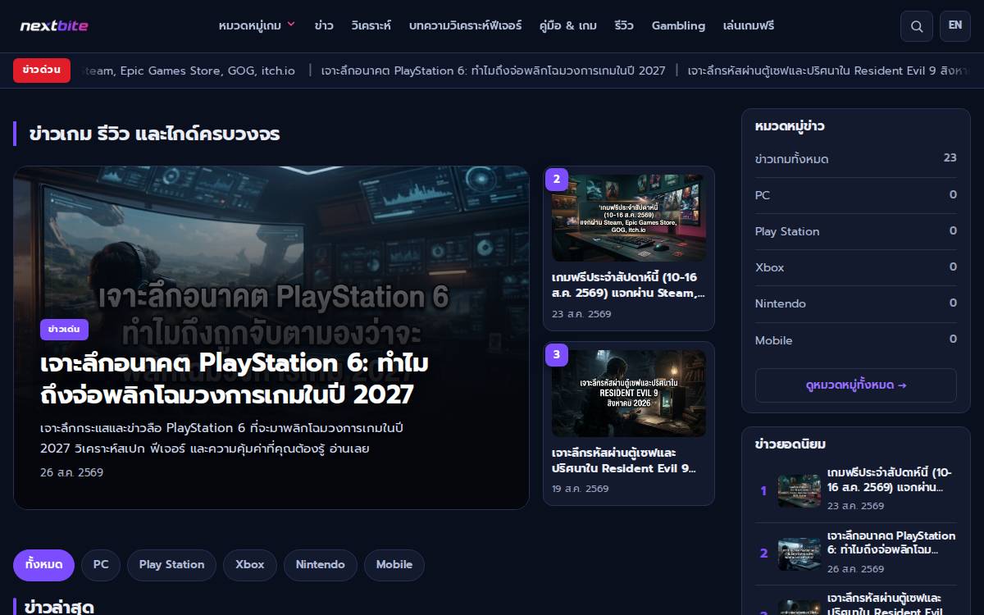Open the featured PlayStation 6 article headline
Screen dimensions: 984x615
pos(235,378)
